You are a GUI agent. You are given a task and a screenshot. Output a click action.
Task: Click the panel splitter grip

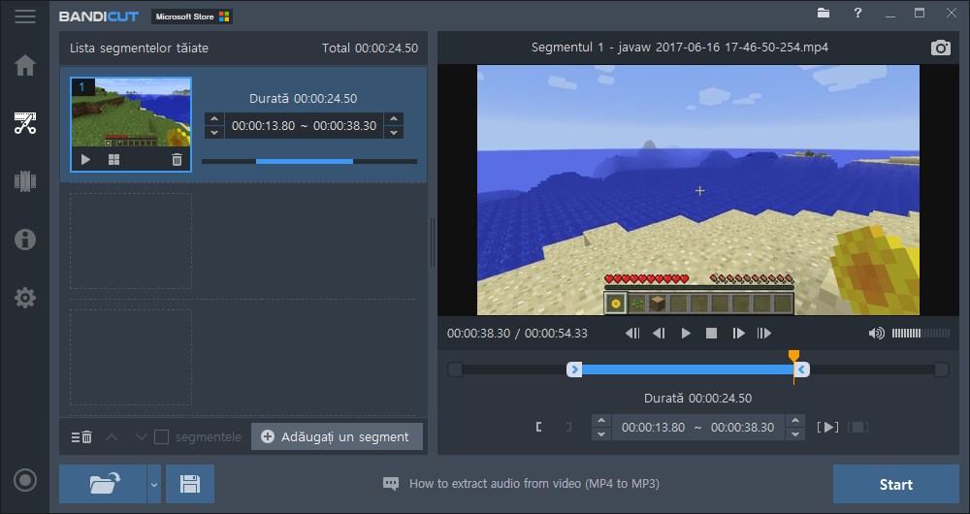pos(433,242)
